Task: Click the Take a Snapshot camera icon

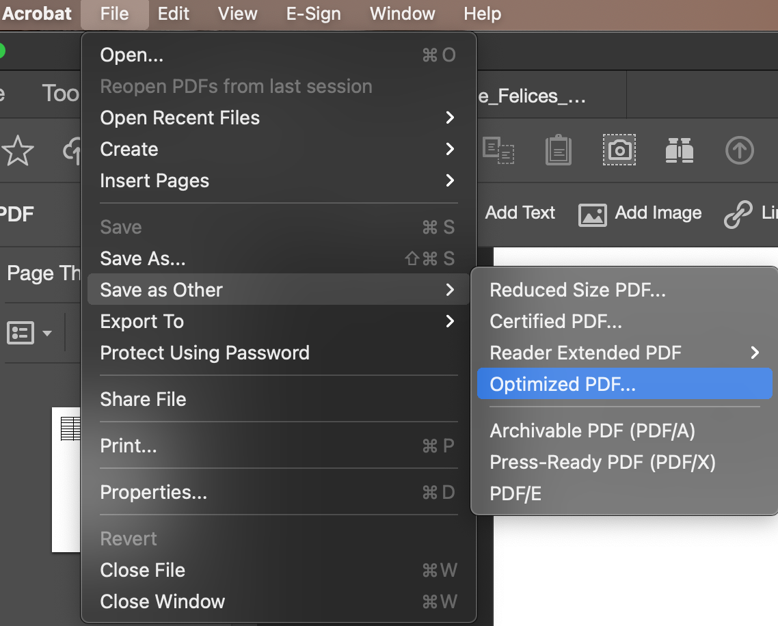Action: (x=619, y=150)
